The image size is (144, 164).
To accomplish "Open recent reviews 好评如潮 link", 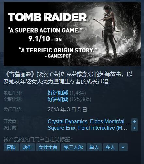I will (58, 93).
